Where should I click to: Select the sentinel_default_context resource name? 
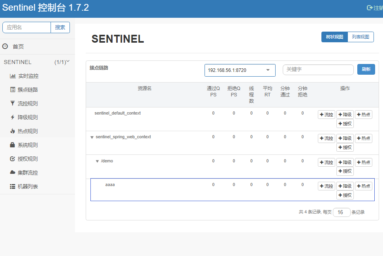(118, 113)
